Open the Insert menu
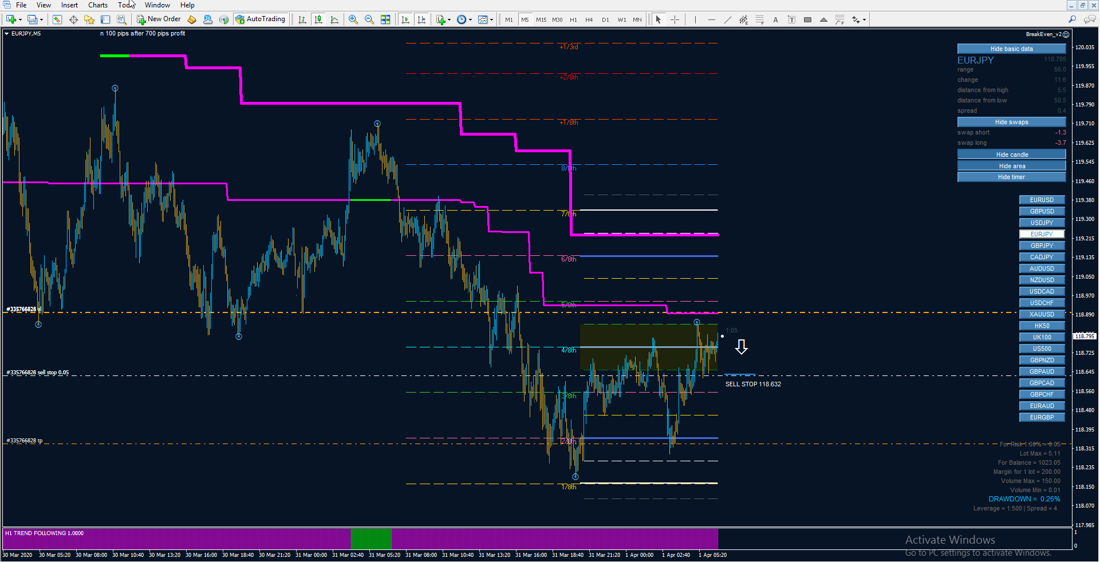Viewport: 1100px width, 562px height. tap(69, 5)
